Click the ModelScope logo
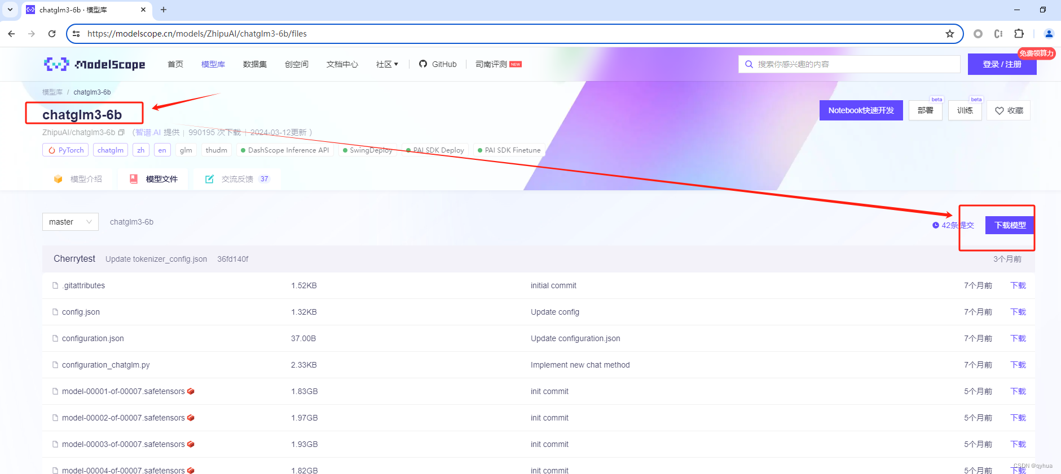1061x474 pixels. (x=94, y=64)
